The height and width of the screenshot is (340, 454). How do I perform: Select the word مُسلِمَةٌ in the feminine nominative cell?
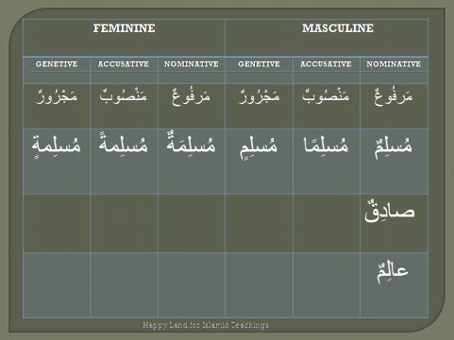tap(191, 144)
